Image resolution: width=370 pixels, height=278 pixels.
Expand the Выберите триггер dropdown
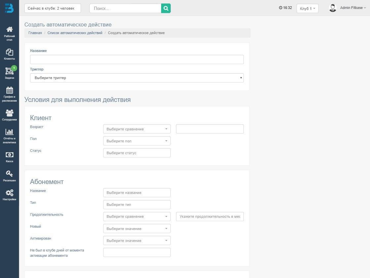click(137, 78)
